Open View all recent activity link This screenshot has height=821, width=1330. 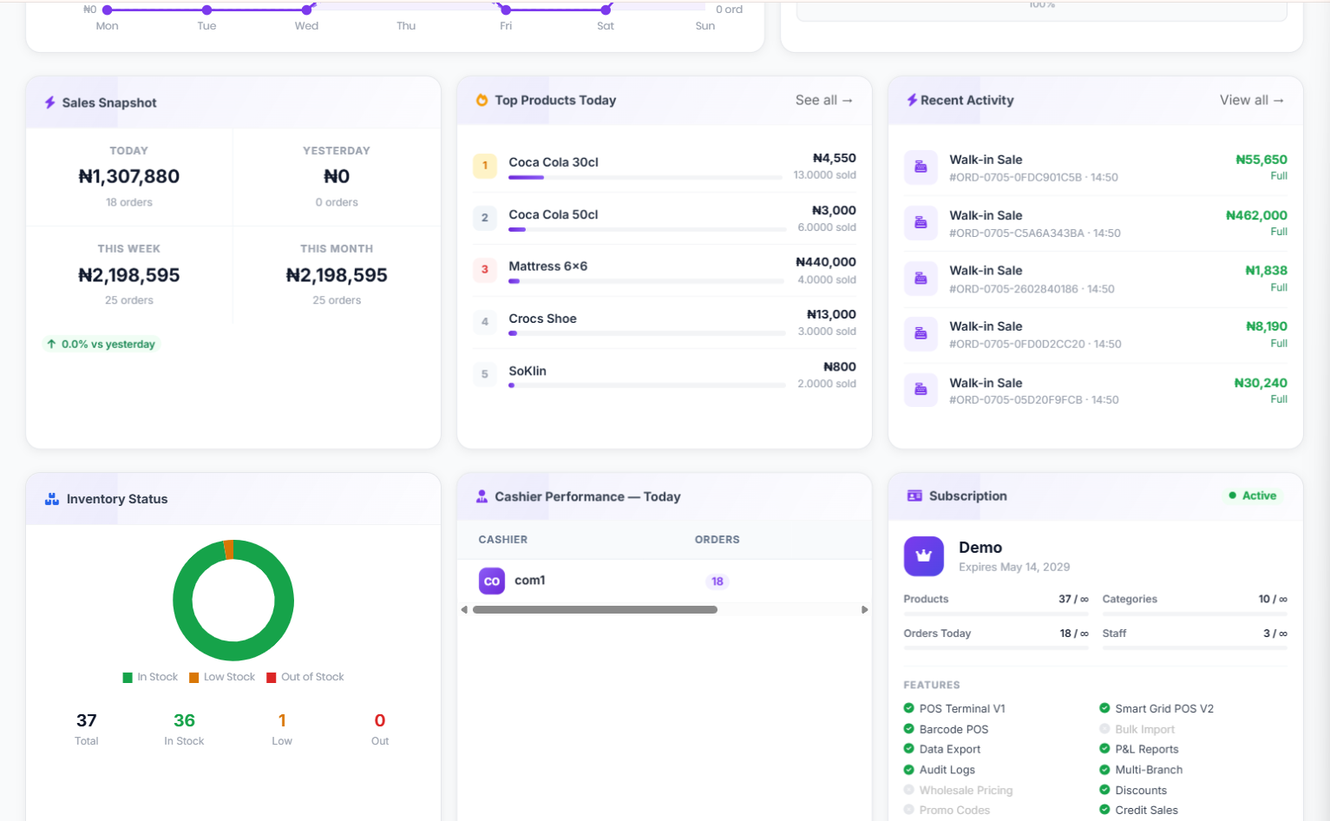tap(1252, 100)
